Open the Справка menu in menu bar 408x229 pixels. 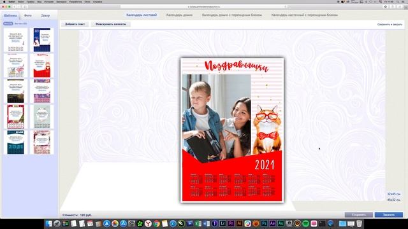pos(98,1)
